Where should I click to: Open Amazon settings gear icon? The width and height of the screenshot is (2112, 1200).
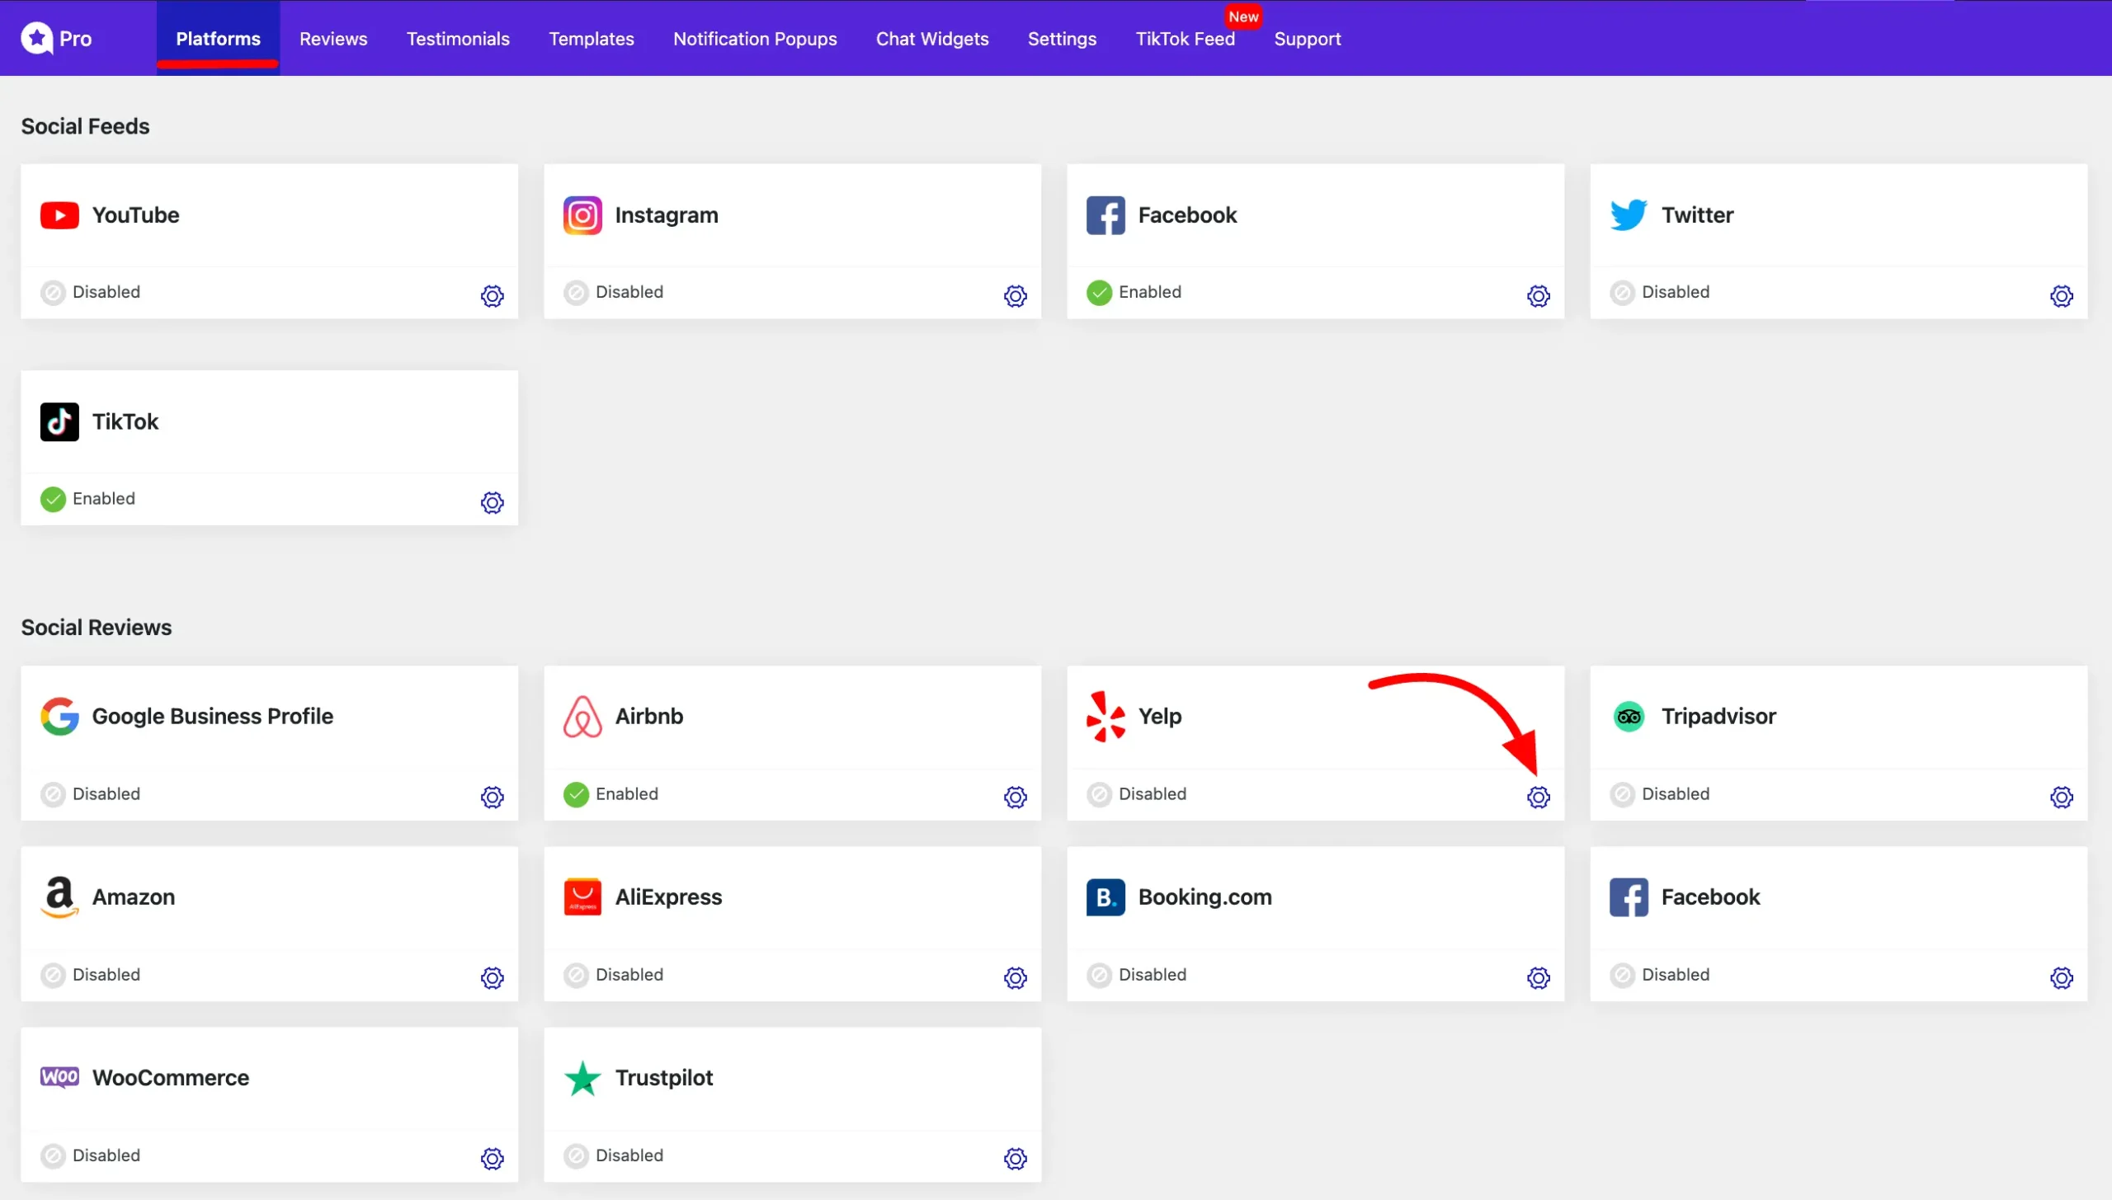point(492,977)
